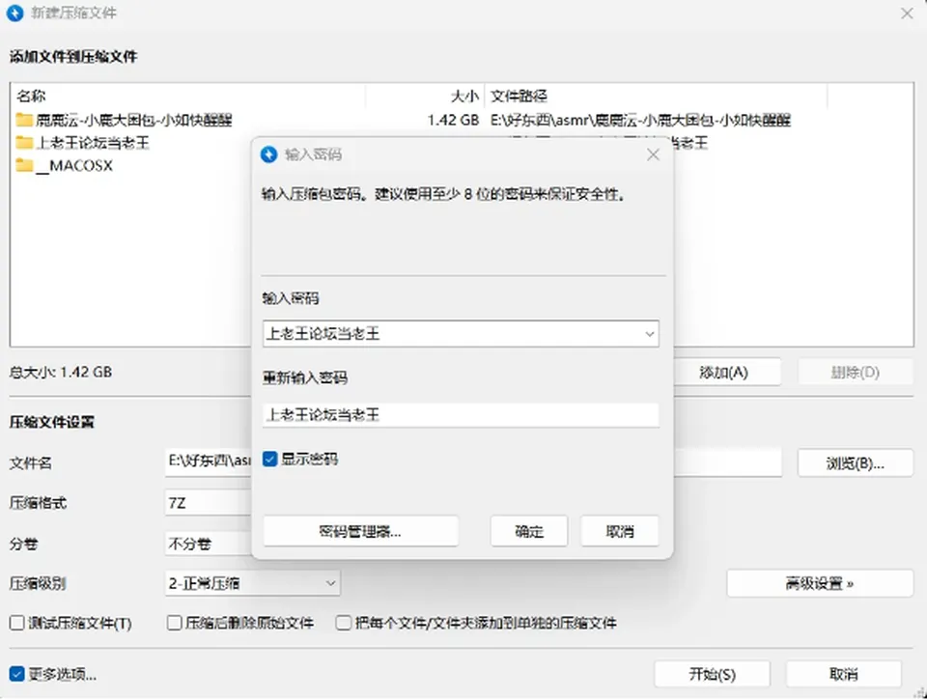Expand 高级设置 » advanced settings
This screenshot has width=927, height=700.
point(820,583)
